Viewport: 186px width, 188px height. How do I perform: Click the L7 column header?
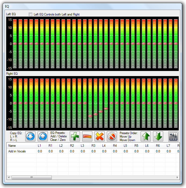coord(170,146)
